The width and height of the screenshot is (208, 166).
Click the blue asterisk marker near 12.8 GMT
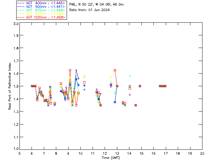[x=115, y=102]
